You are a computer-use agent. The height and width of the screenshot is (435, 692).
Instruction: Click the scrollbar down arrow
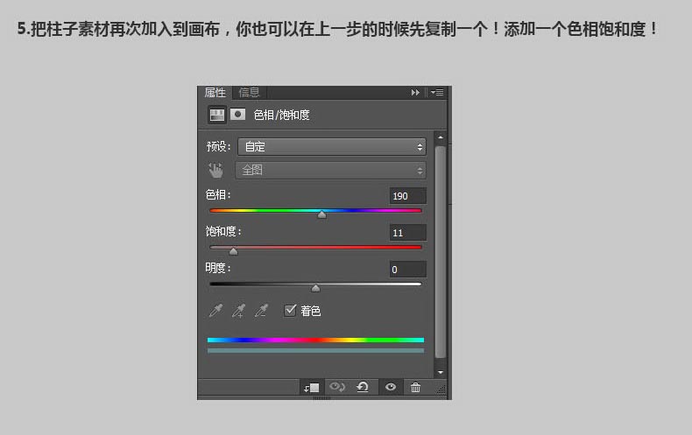[x=441, y=372]
